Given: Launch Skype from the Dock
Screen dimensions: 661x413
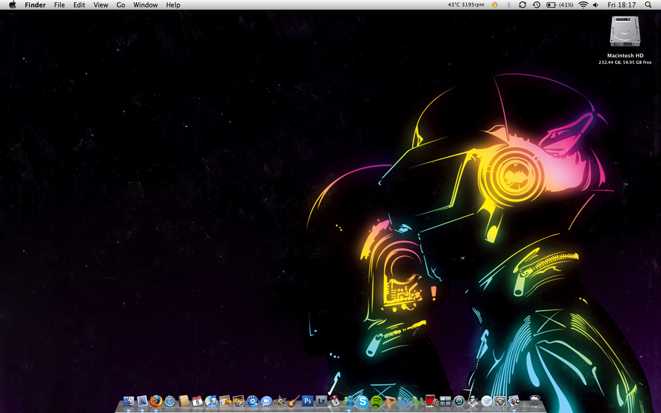Looking at the screenshot, I should tap(363, 401).
